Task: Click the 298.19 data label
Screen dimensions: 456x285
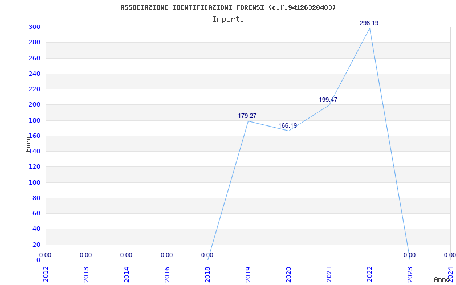Action: [x=369, y=23]
